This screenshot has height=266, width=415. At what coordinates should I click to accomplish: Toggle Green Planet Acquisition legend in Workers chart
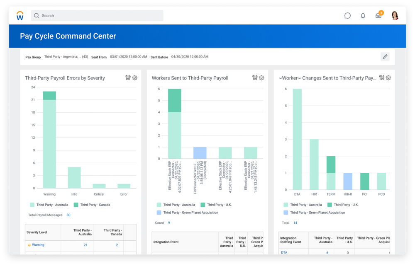[159, 213]
